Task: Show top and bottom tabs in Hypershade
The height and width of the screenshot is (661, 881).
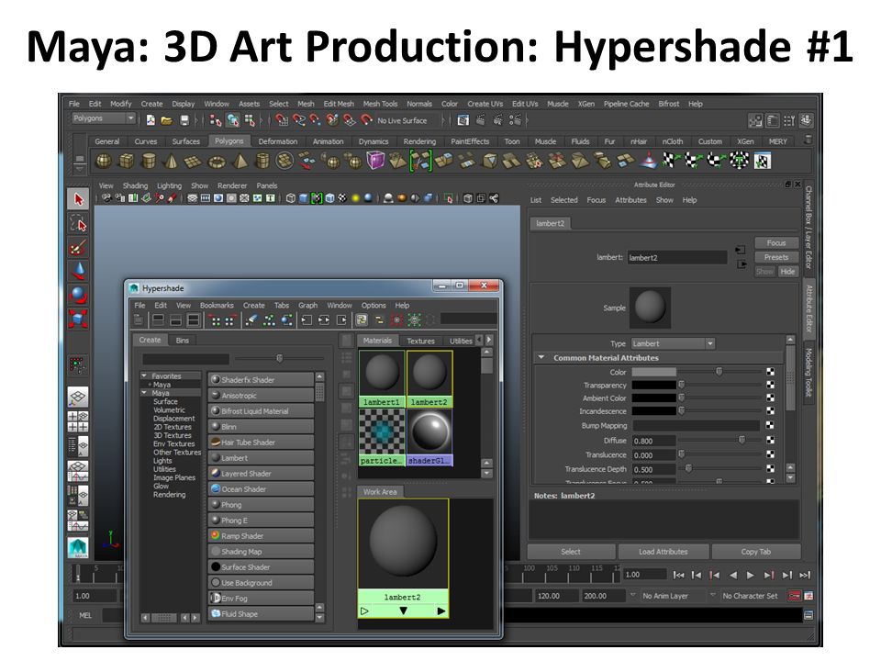Action: [x=194, y=320]
